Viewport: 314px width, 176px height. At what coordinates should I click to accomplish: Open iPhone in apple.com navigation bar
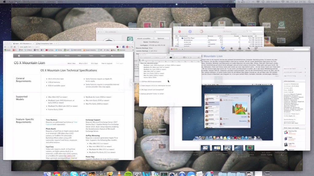point(67,56)
